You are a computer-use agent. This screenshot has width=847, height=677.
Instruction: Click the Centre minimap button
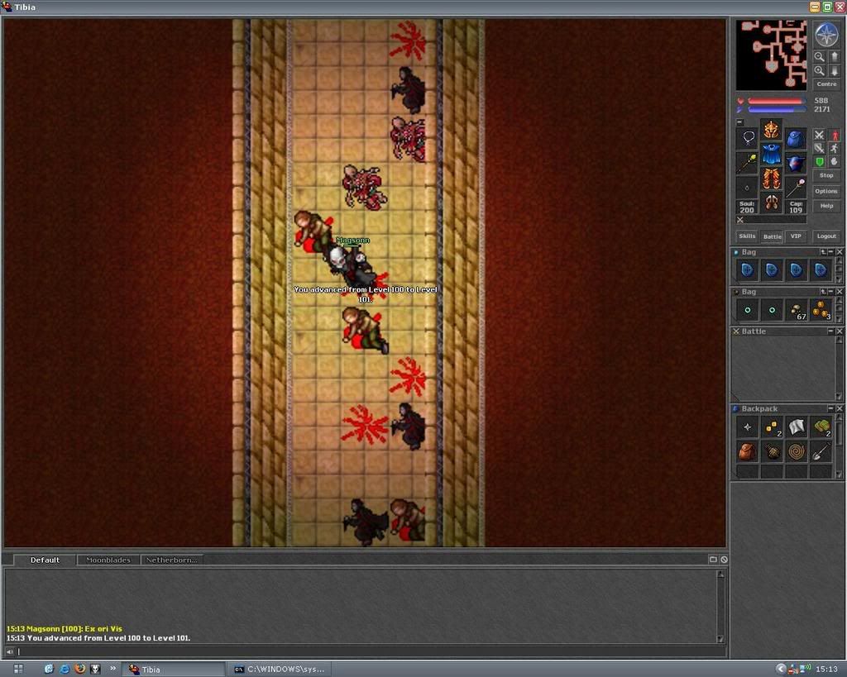826,84
